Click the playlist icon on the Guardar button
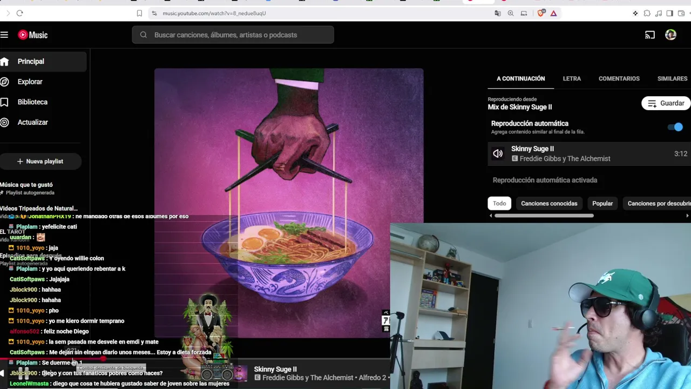Screen dimensions: 691x389 (x=652, y=103)
